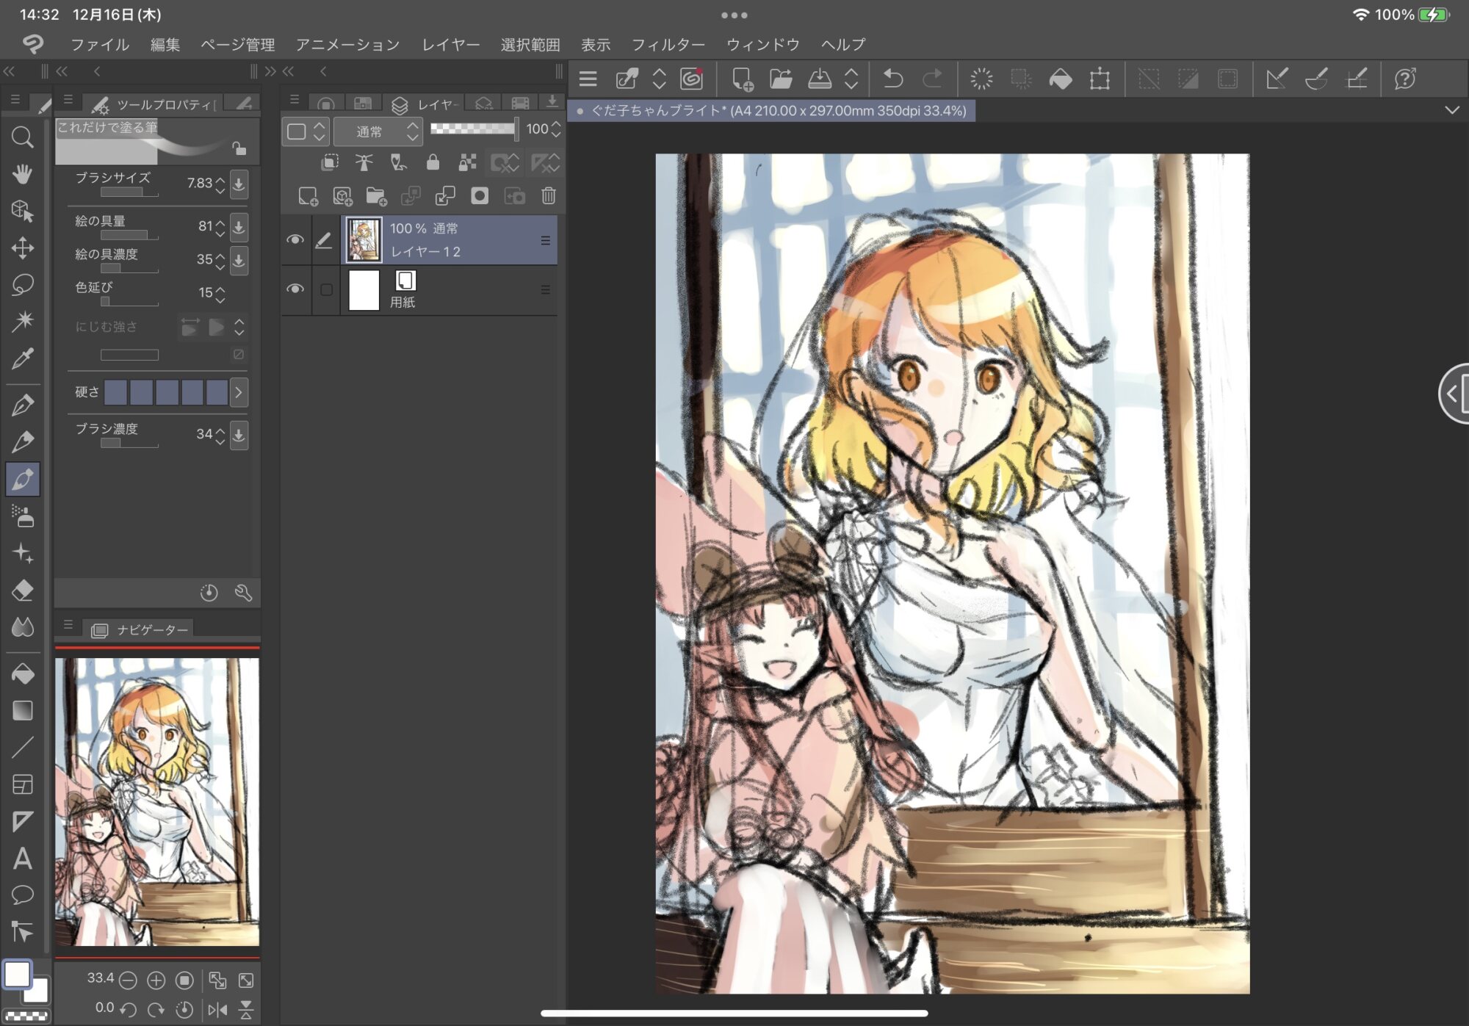Create a new raster layer
This screenshot has width=1469, height=1026.
[x=308, y=195]
